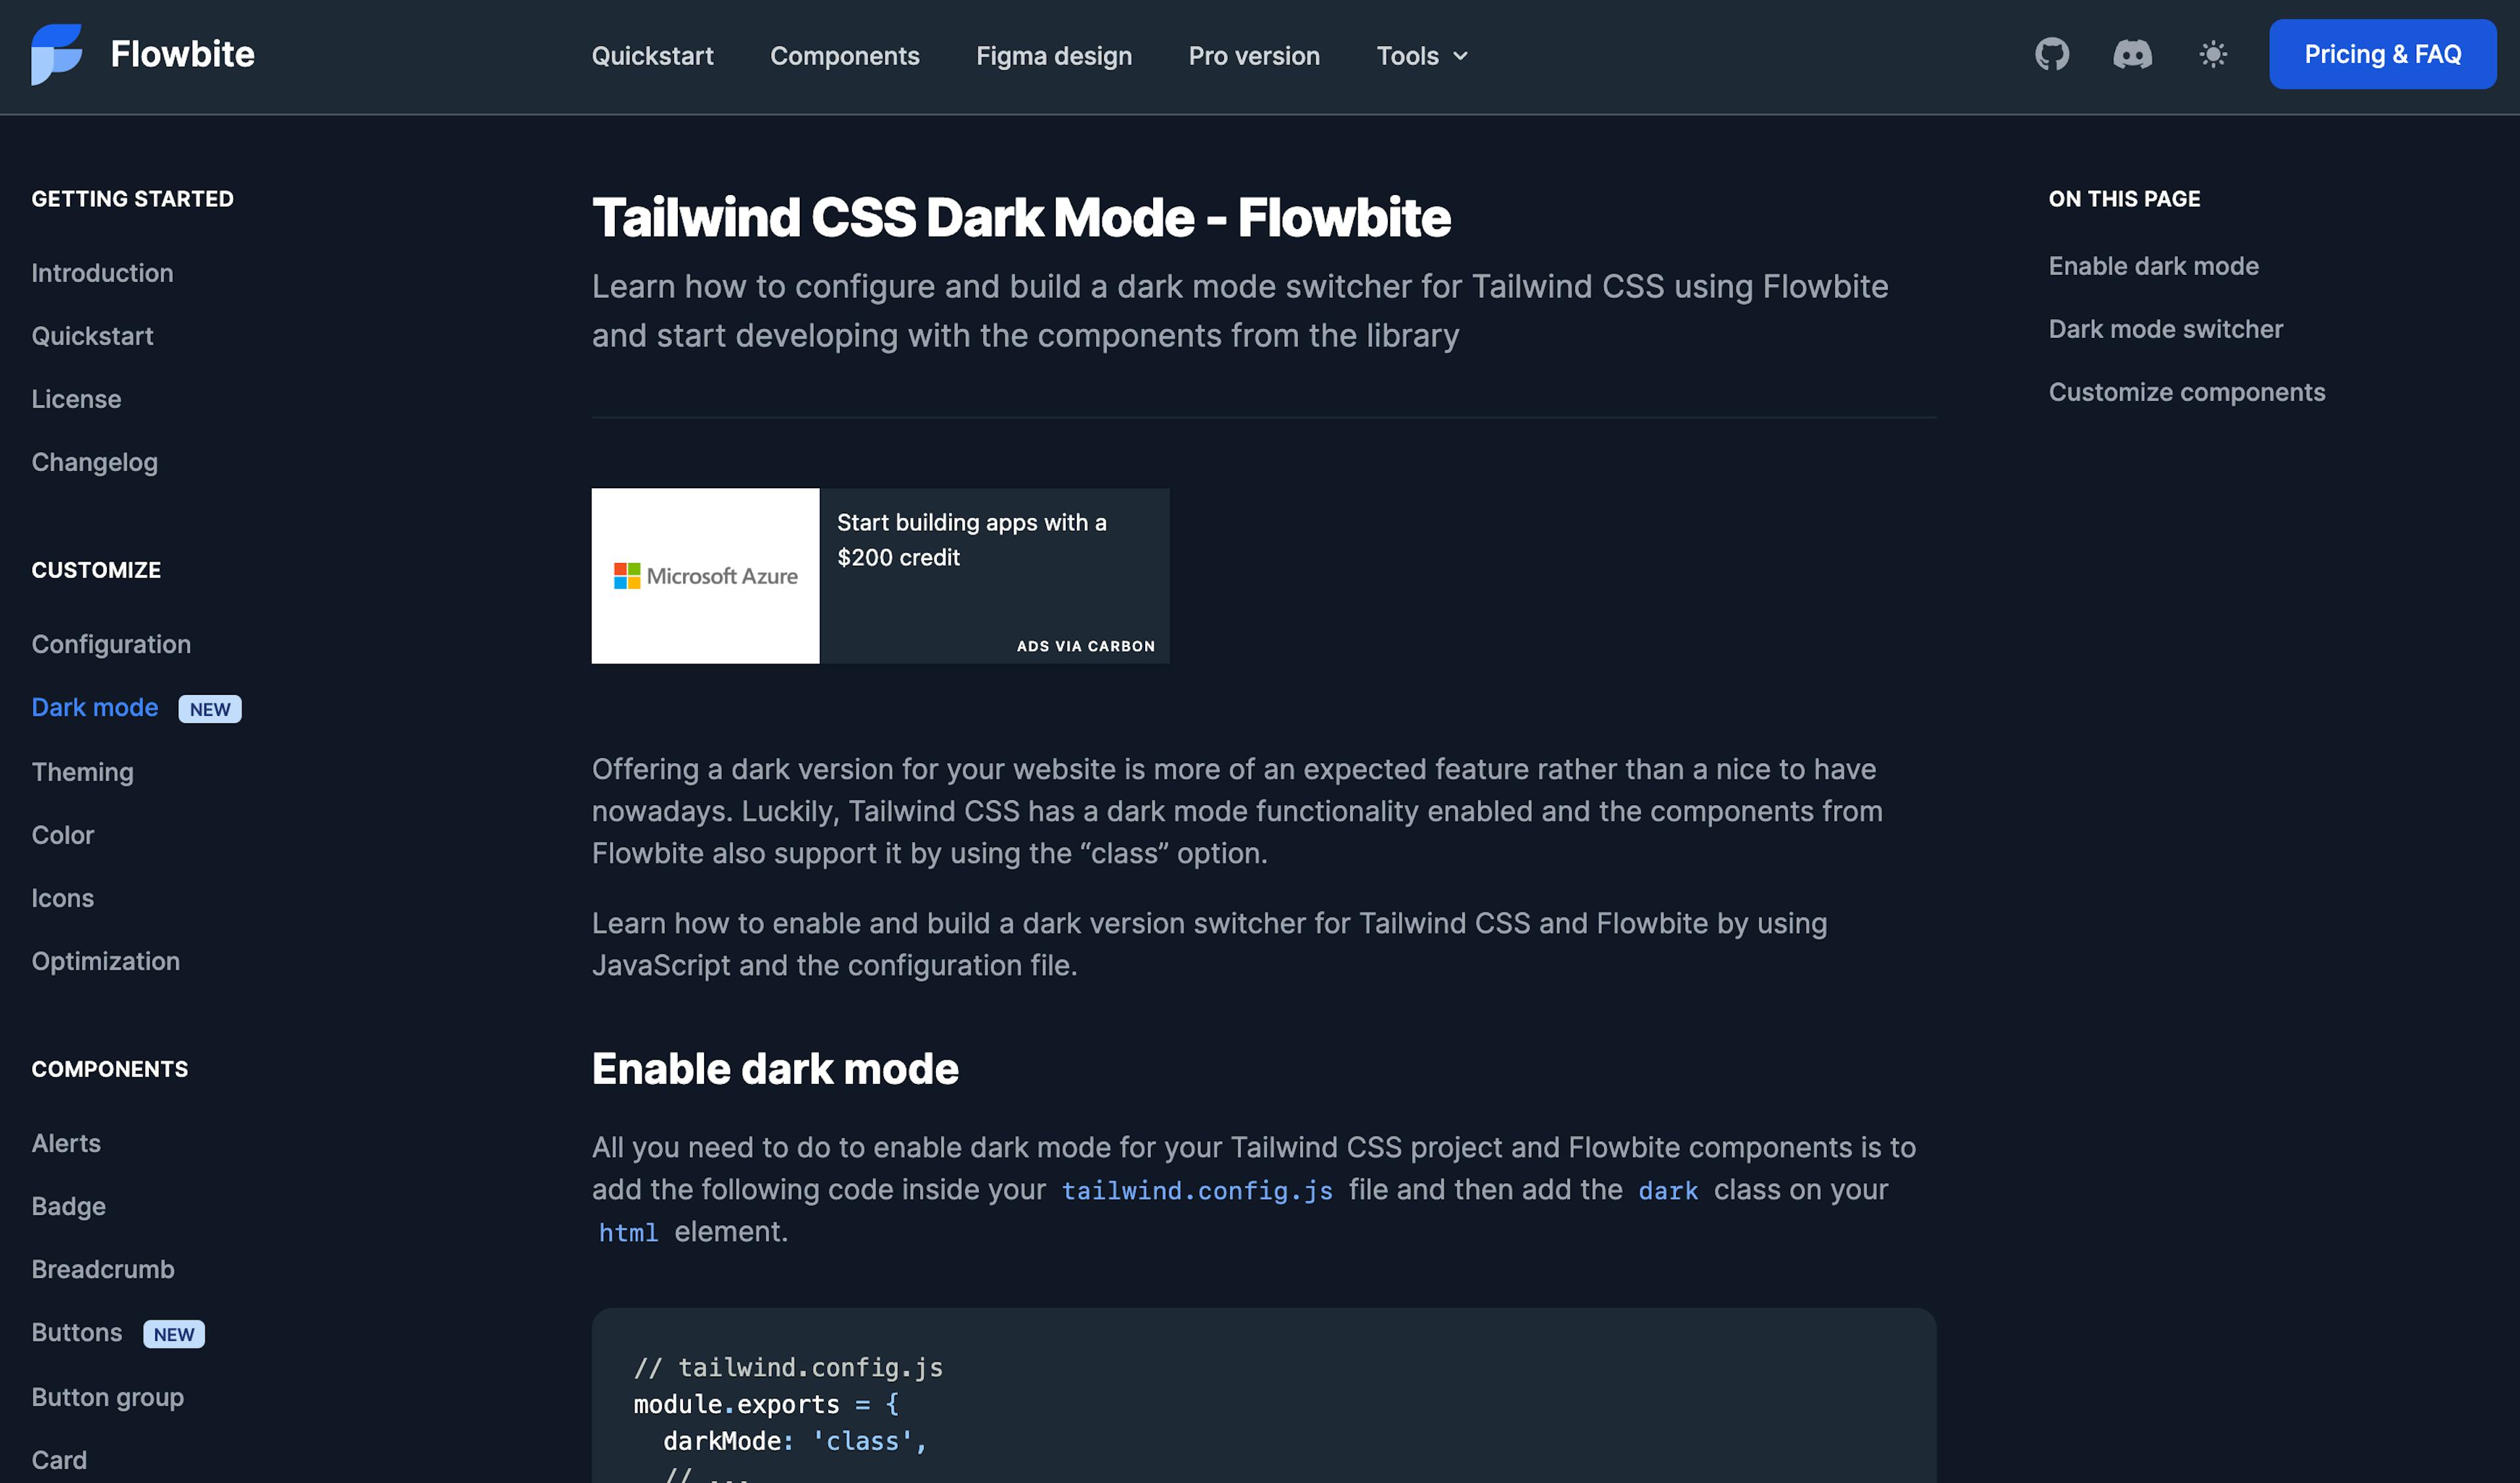
Task: Click the Microsoft Azure ad image
Action: [x=705, y=576]
